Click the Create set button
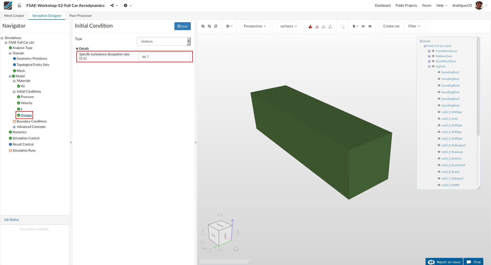The width and height of the screenshot is (491, 265). click(x=391, y=26)
